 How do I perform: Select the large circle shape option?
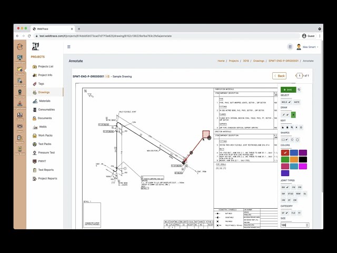pyautogui.click(x=298, y=140)
